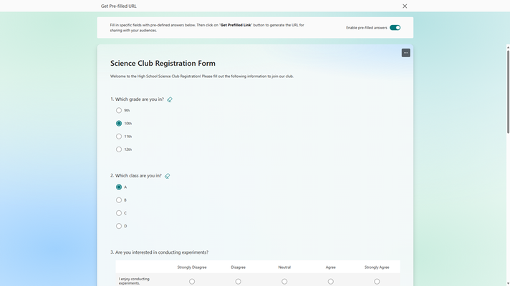Click the Strongly Disagree column header
This screenshot has width=510, height=286.
(192, 267)
